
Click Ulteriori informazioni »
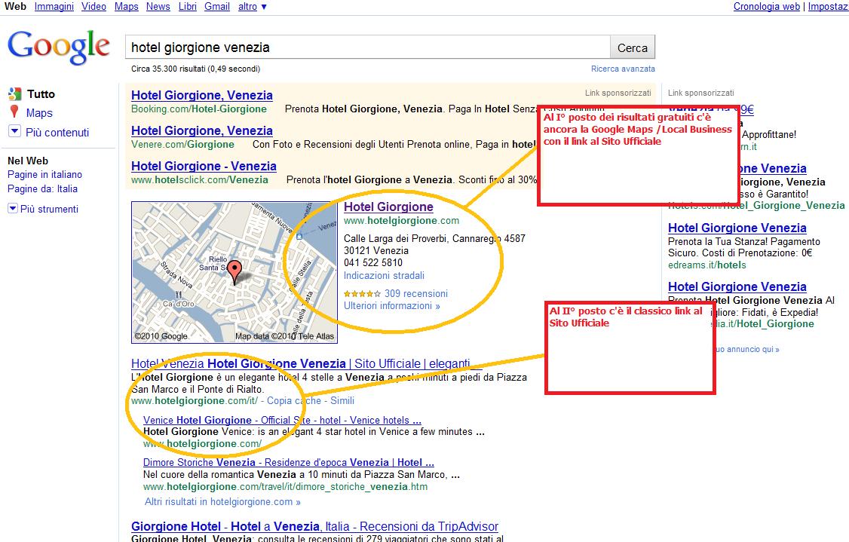[x=392, y=306]
